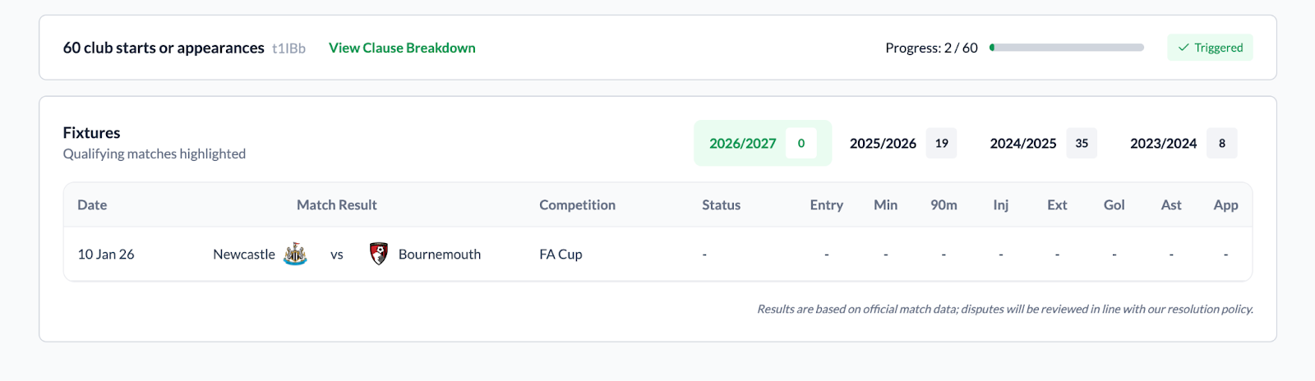Click the Match Result column header

[x=336, y=205]
